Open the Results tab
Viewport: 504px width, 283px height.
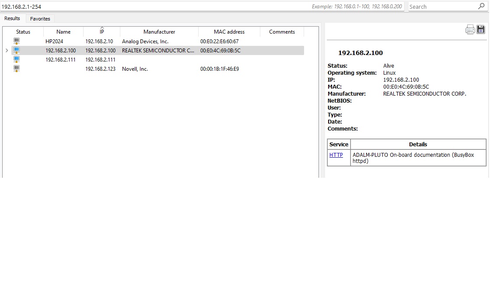coord(12,18)
